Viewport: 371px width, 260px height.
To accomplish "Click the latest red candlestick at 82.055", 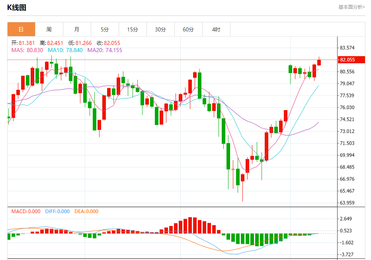I will coord(319,62).
